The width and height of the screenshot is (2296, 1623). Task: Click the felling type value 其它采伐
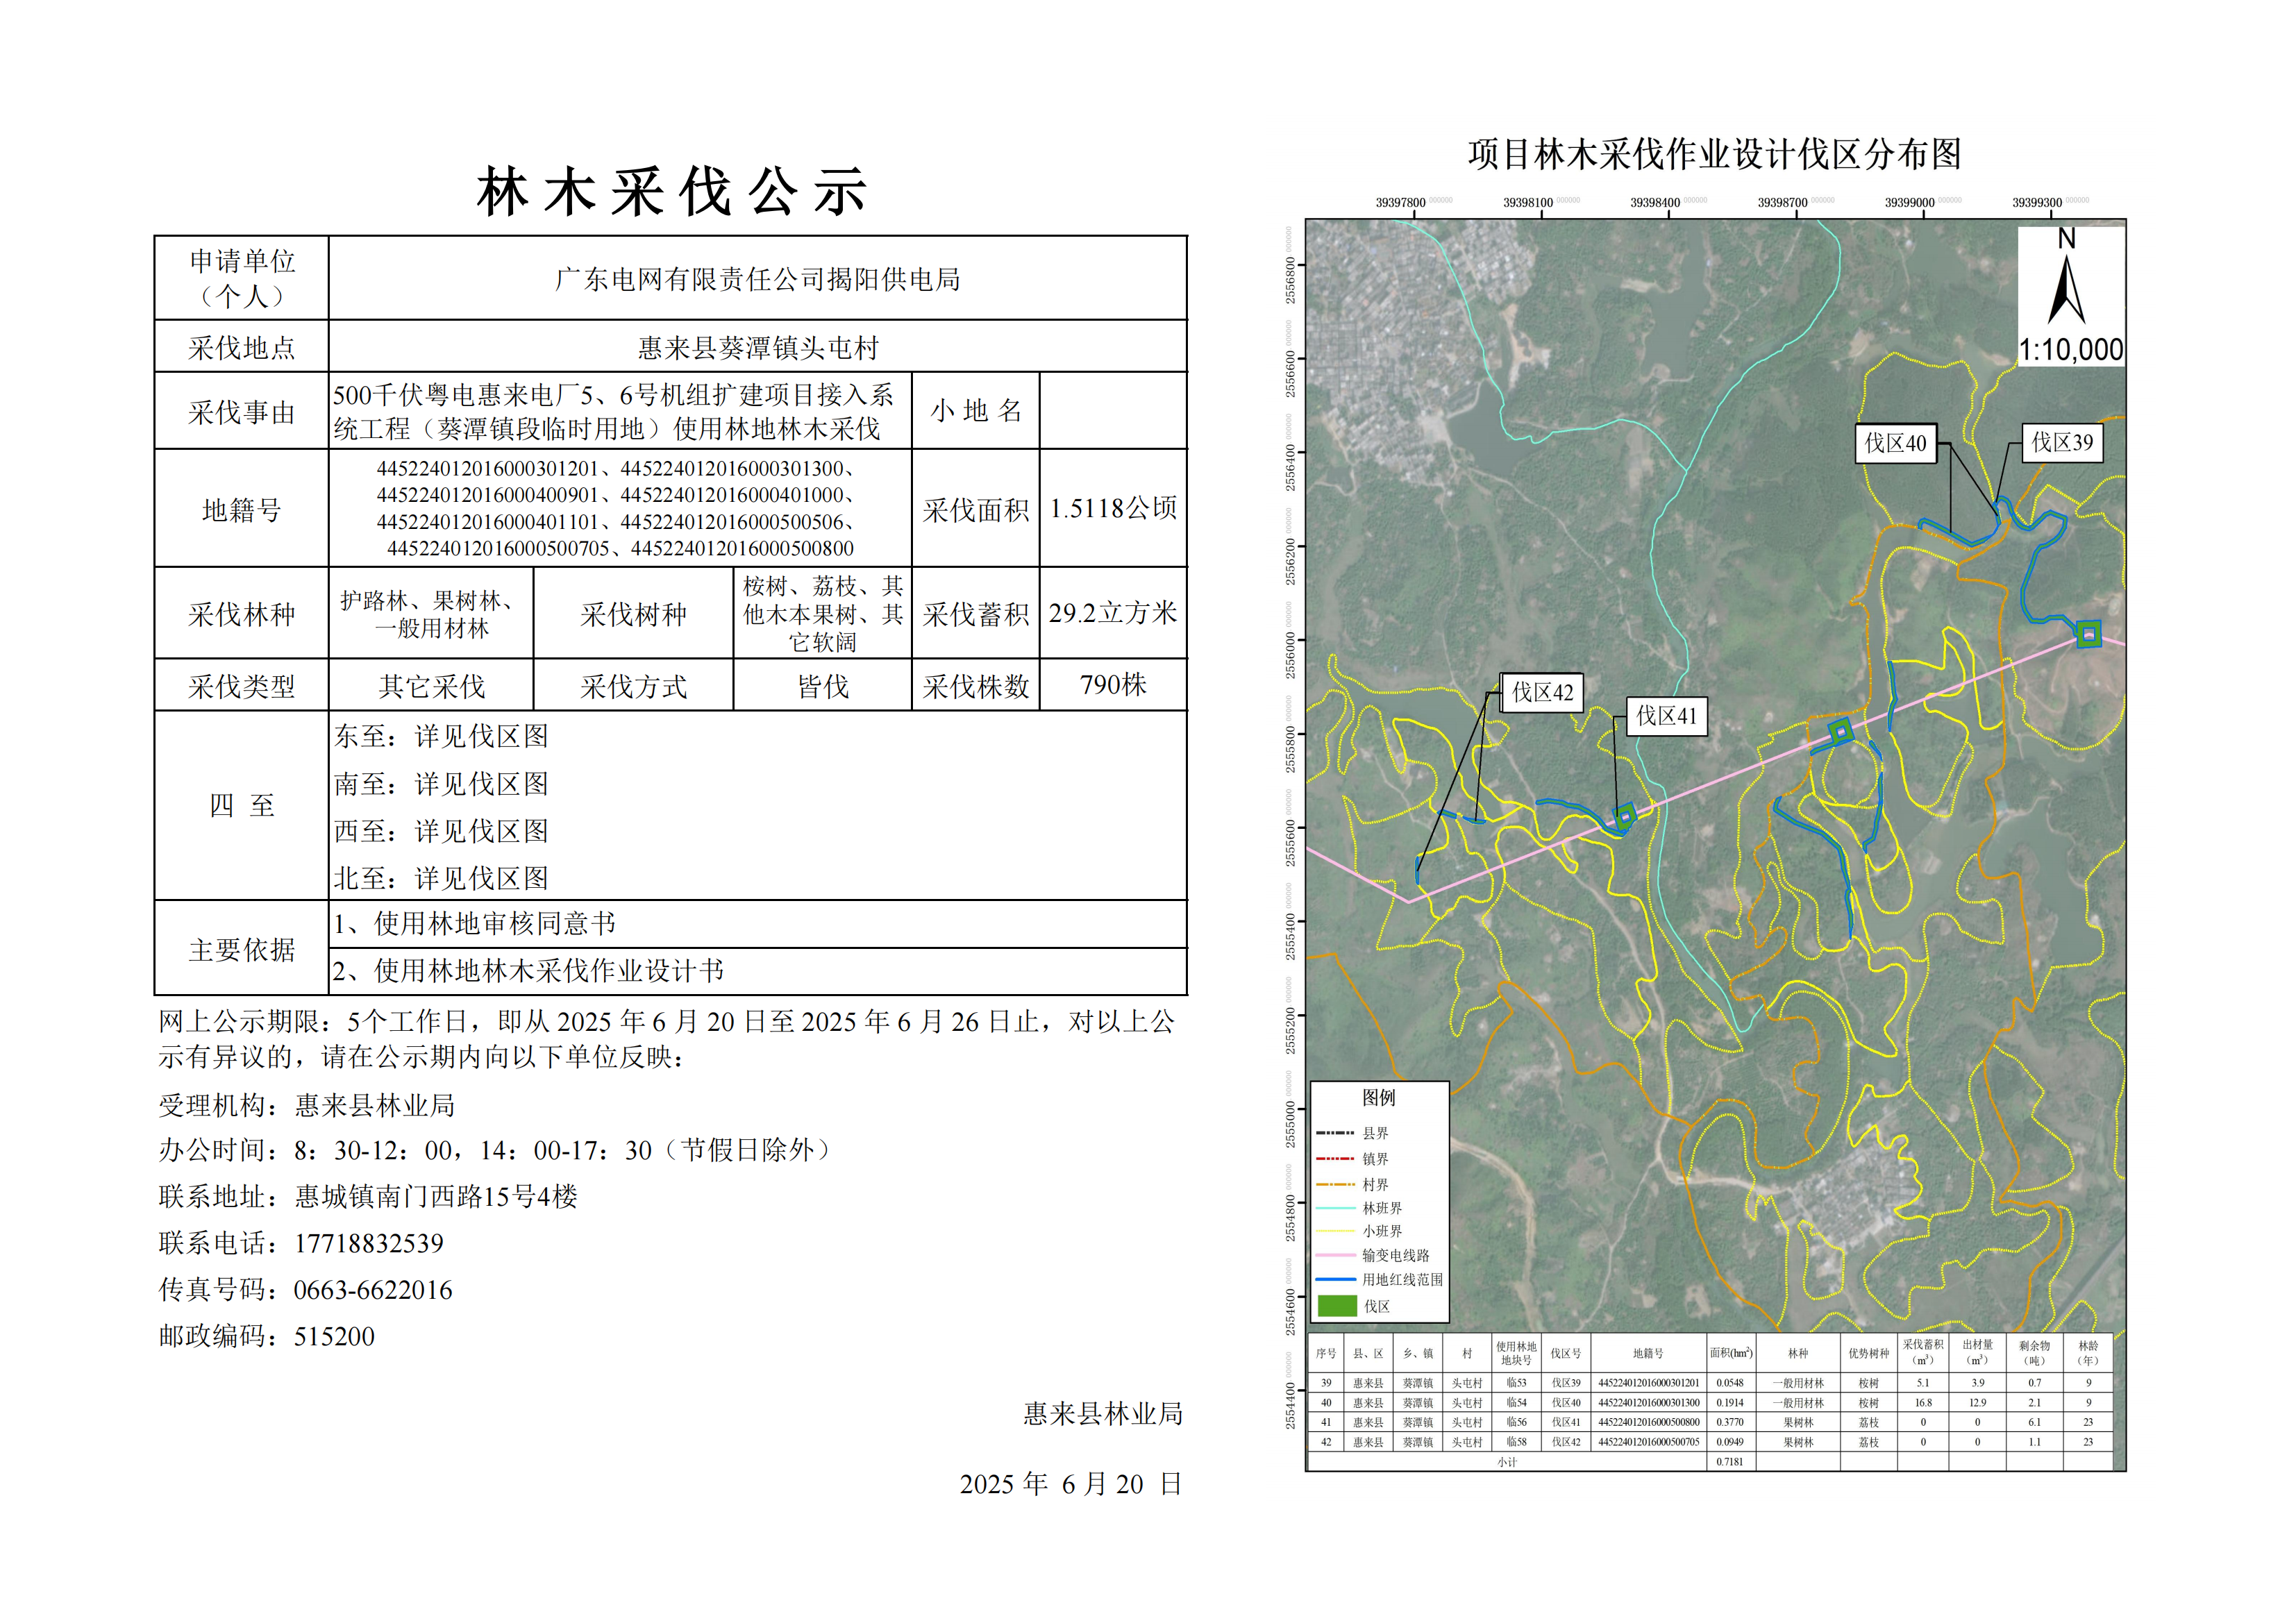click(431, 686)
